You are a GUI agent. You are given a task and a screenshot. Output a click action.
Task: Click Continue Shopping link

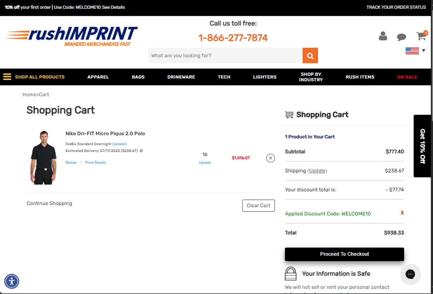[49, 203]
